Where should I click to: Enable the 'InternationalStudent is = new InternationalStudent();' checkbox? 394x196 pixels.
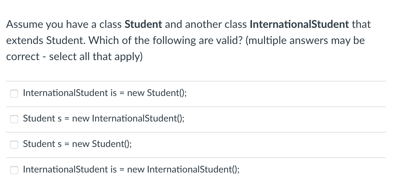coord(14,170)
